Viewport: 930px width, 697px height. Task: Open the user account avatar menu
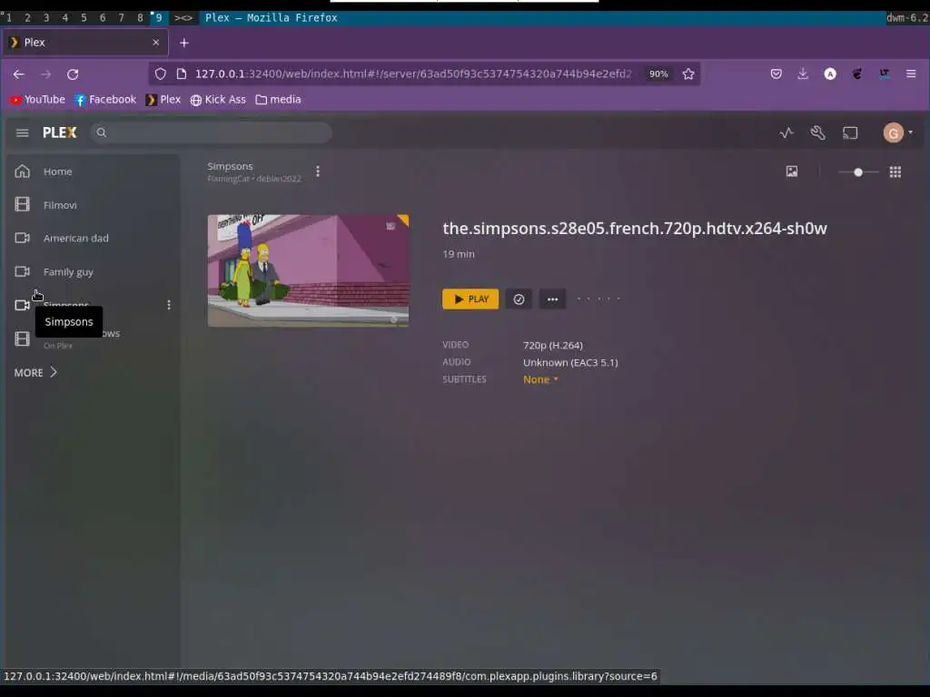click(894, 133)
